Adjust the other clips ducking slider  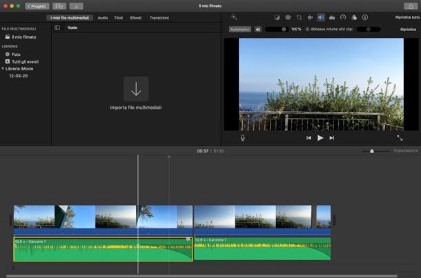(x=369, y=29)
